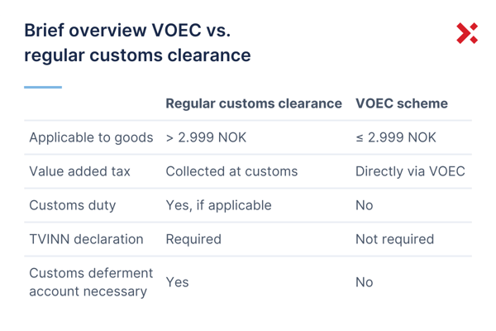Click 'No' in the deferment account row

(365, 282)
